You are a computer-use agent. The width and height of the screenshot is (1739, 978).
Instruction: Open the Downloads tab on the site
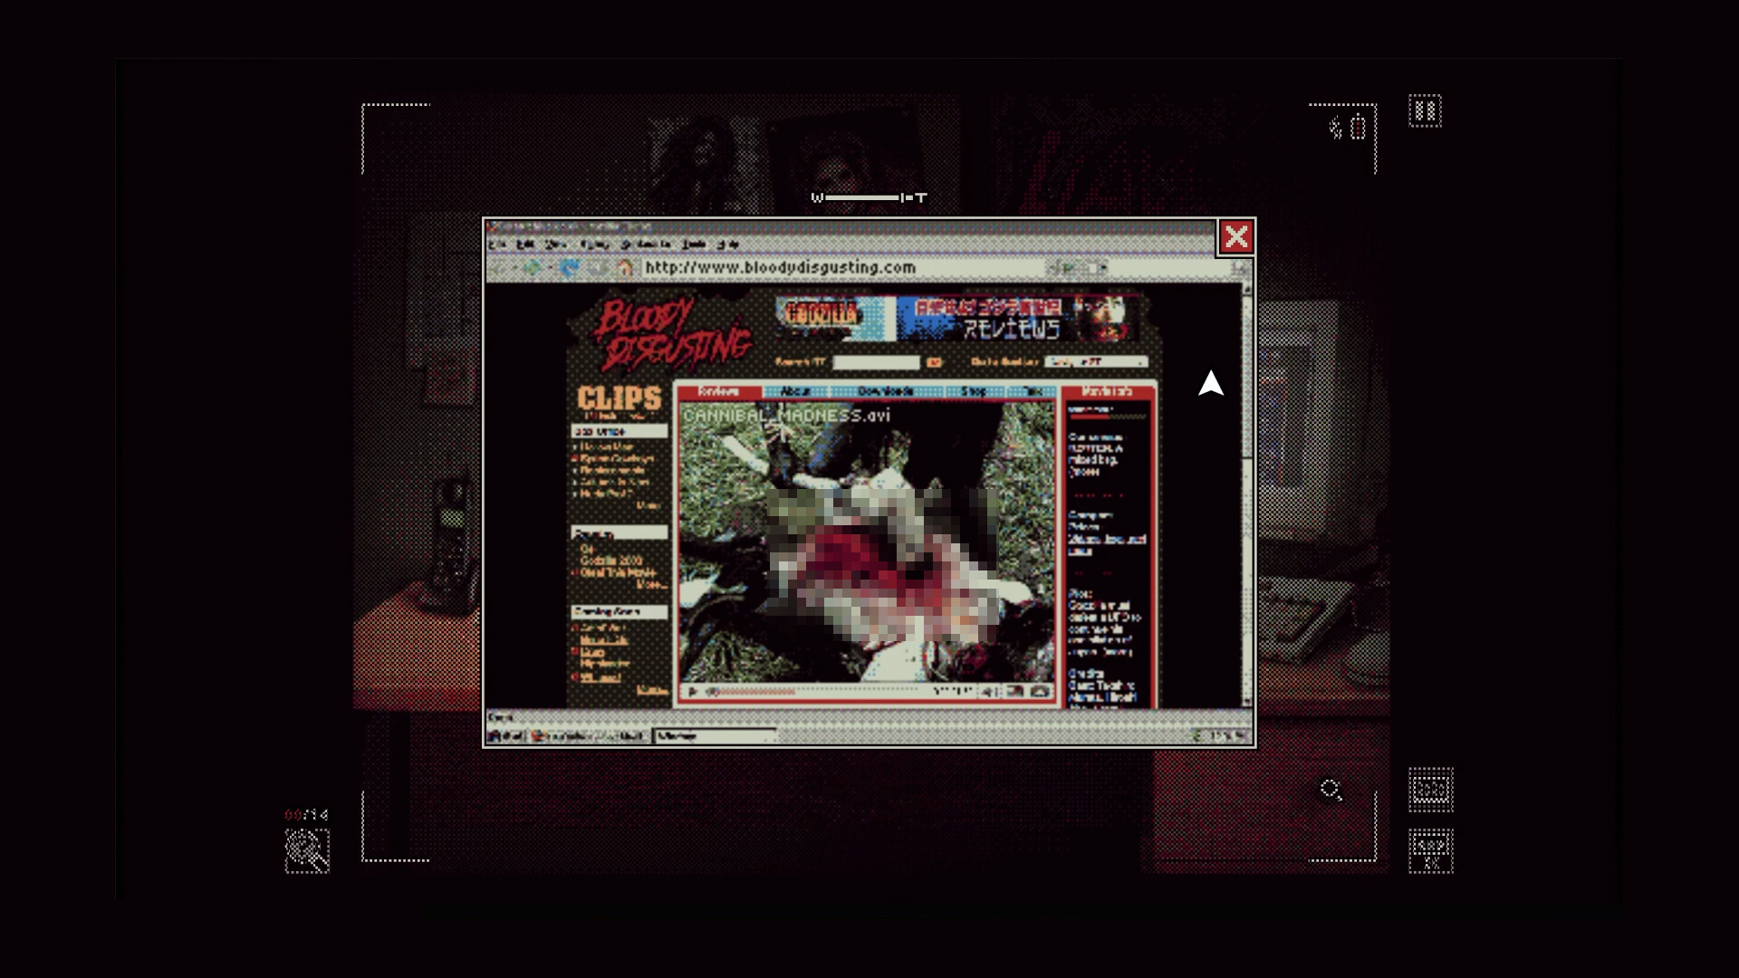(885, 391)
